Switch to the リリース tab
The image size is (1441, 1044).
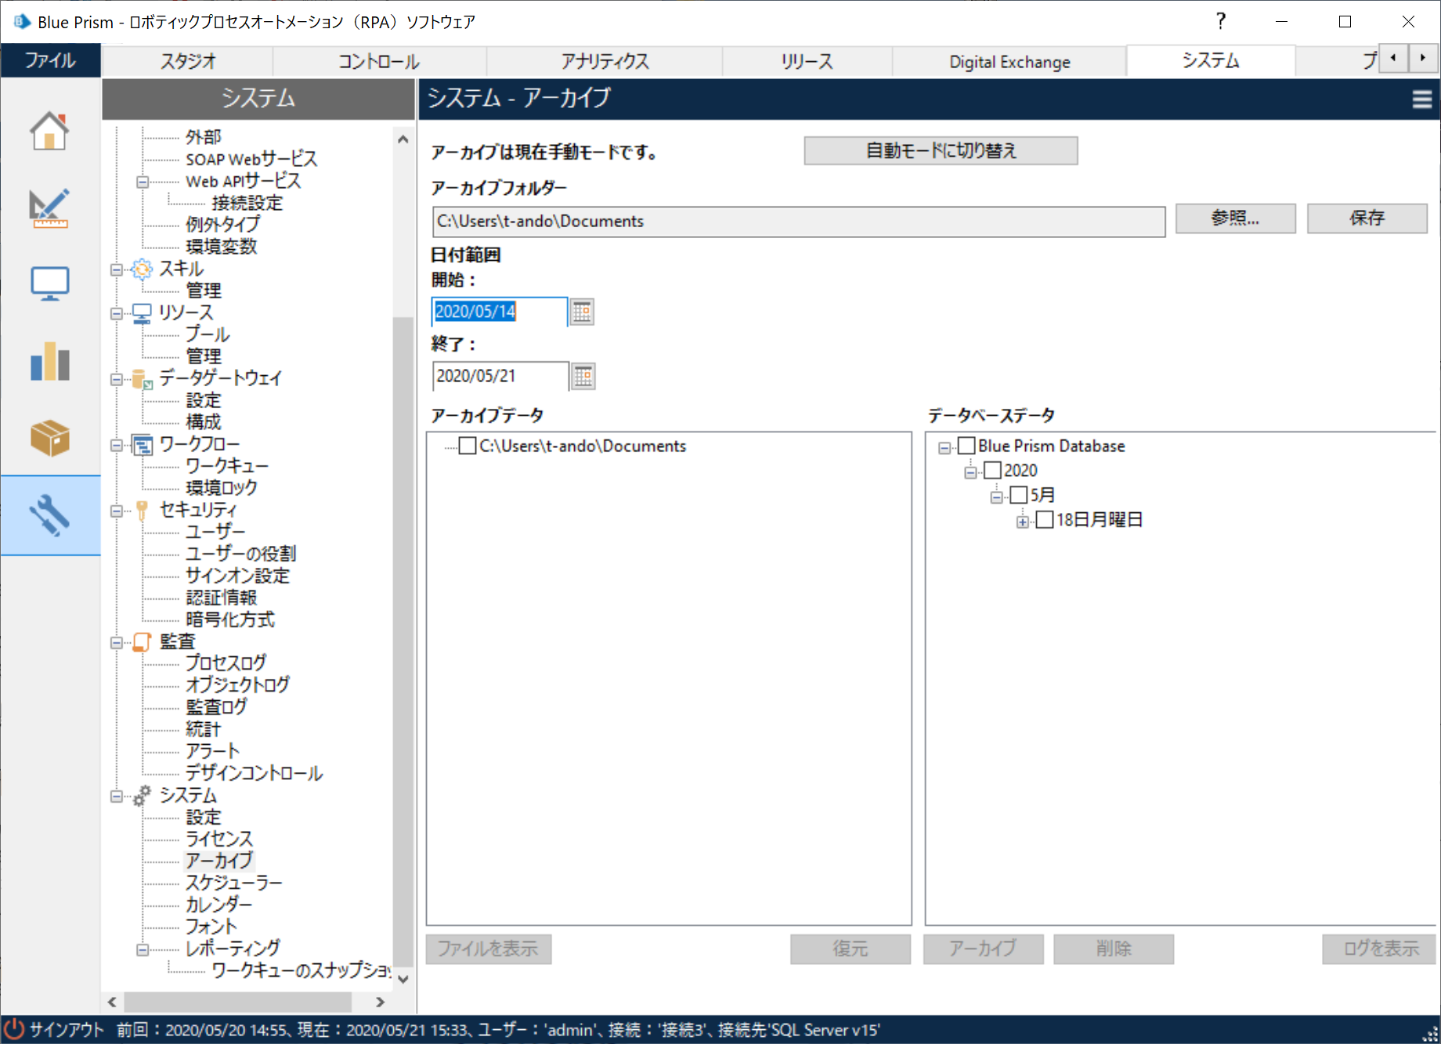(x=807, y=61)
